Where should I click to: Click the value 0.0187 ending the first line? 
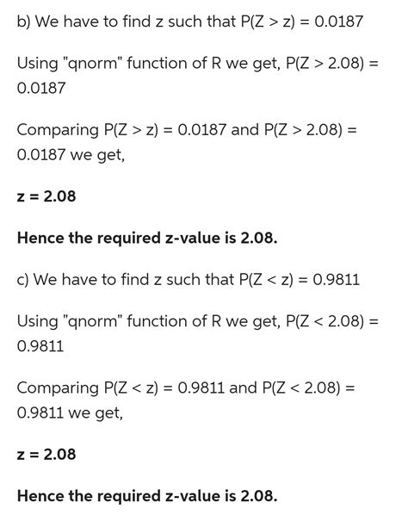(339, 22)
